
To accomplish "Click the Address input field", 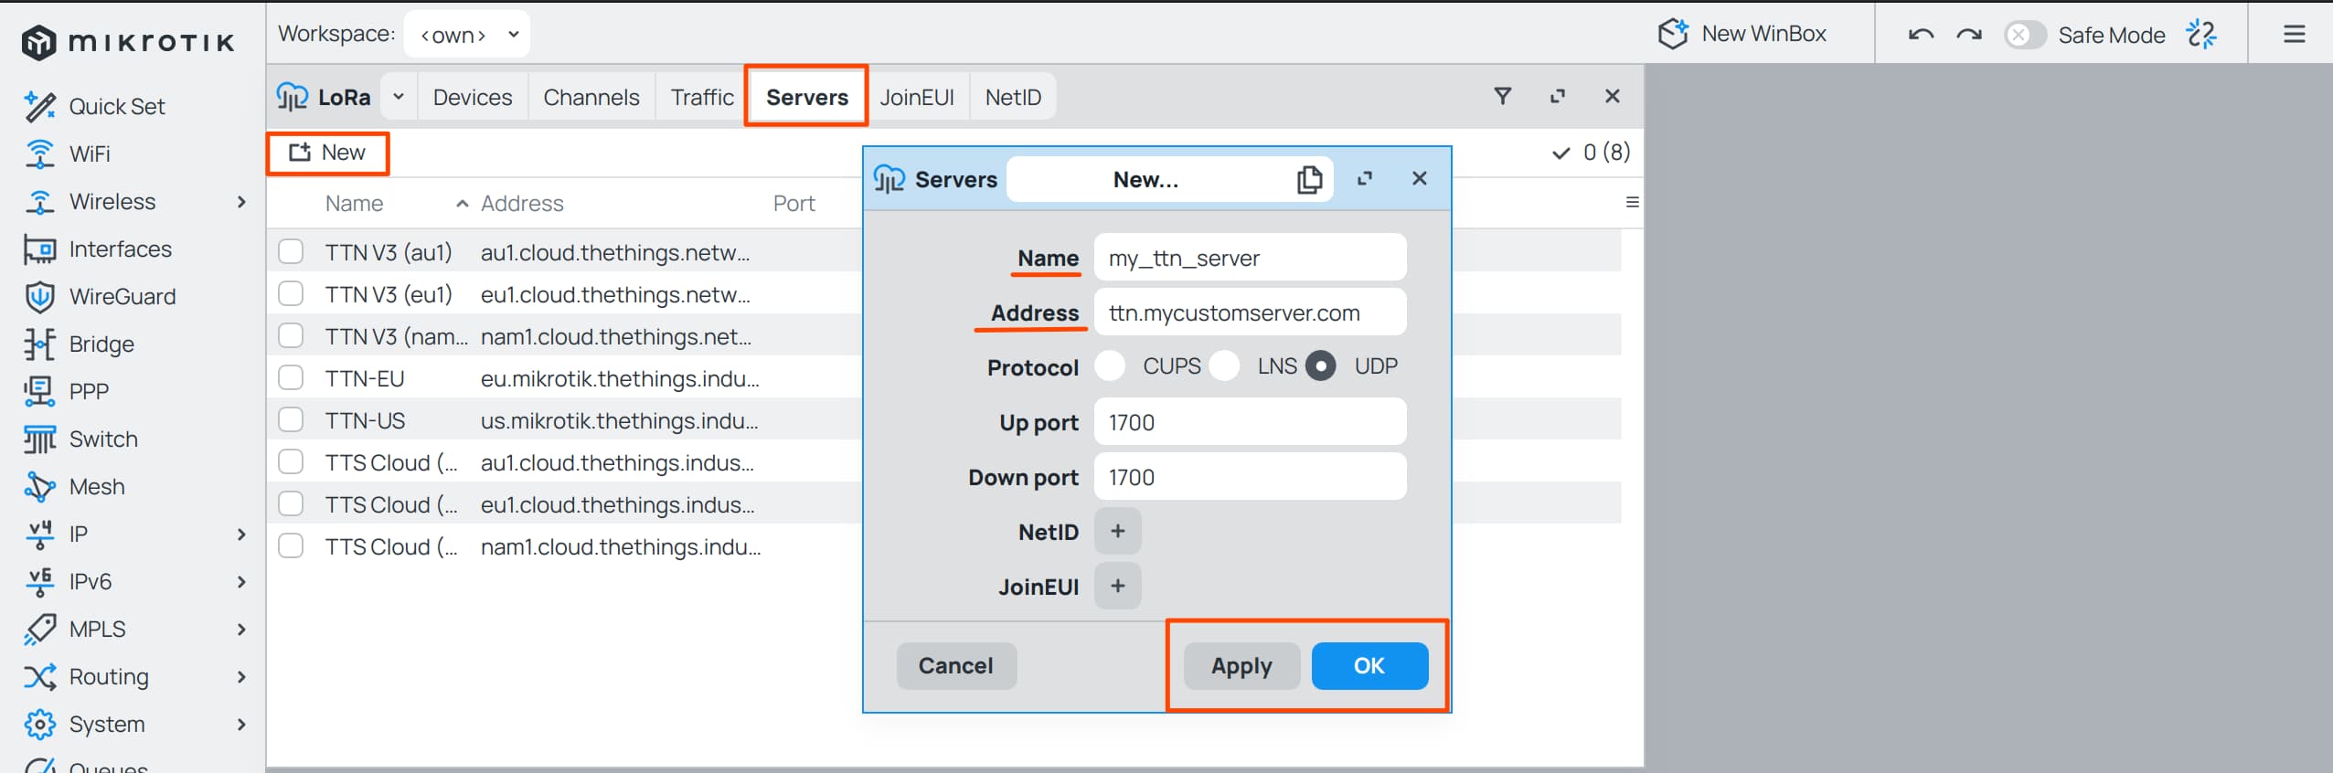I will tap(1250, 312).
